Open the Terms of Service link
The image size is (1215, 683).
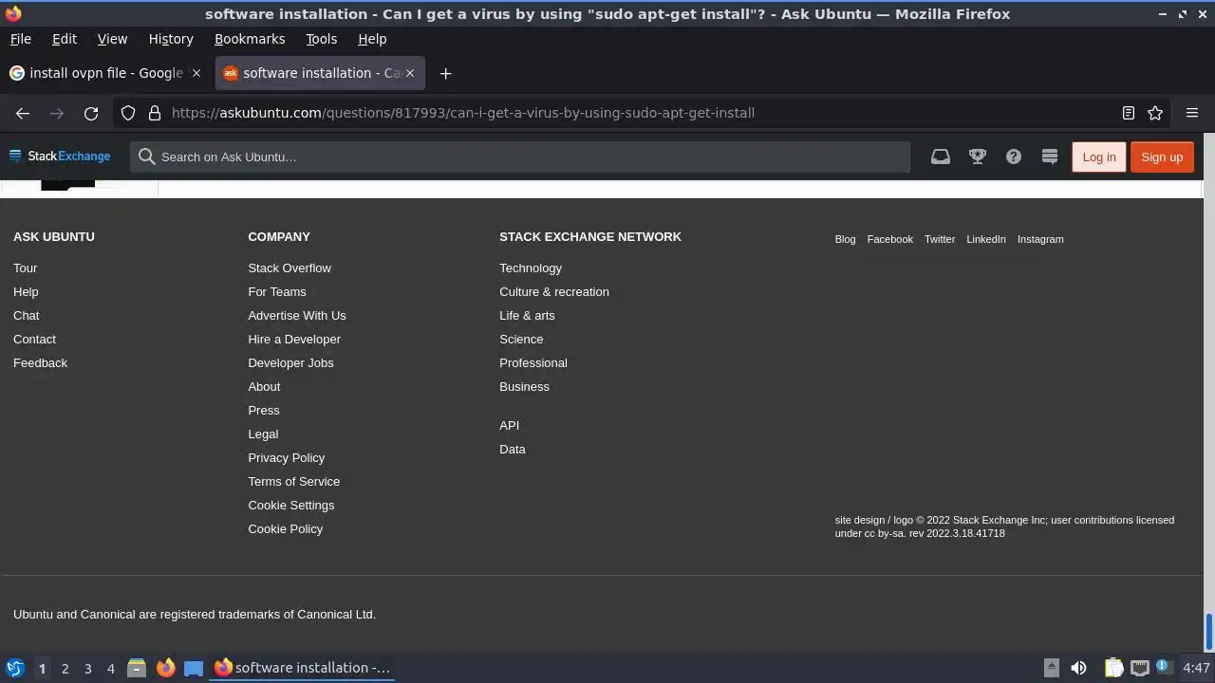pos(294,482)
